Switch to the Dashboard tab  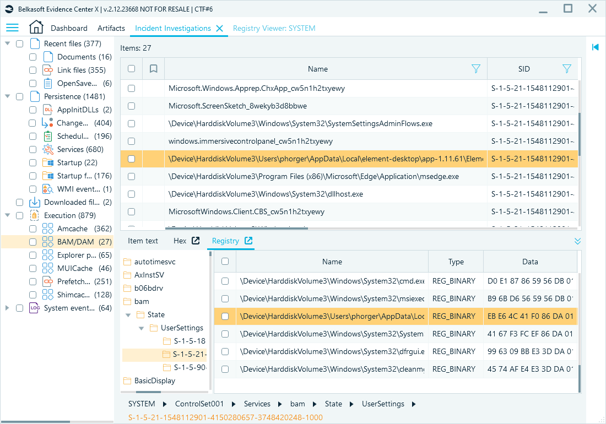(69, 28)
